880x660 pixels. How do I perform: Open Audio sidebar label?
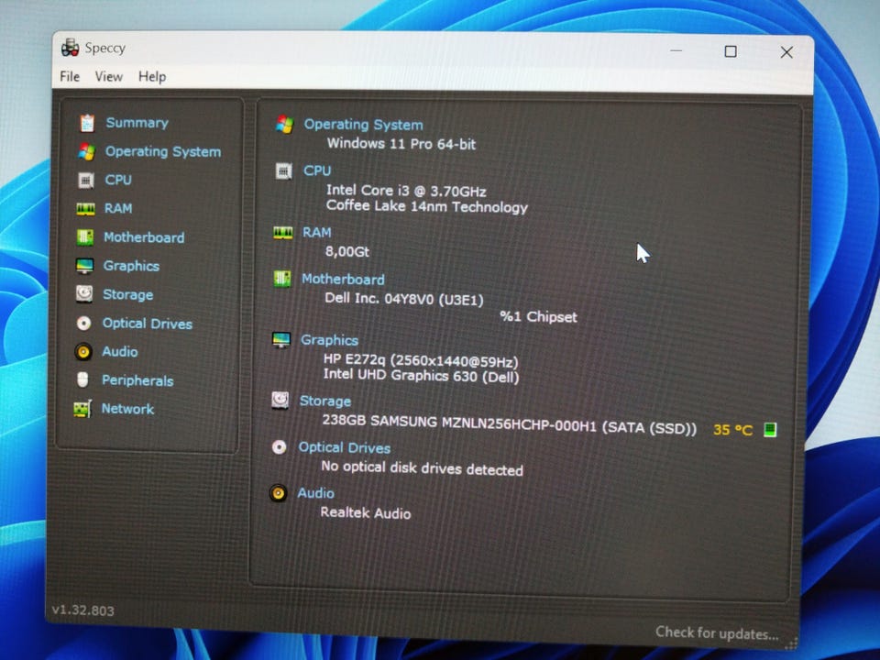click(120, 352)
